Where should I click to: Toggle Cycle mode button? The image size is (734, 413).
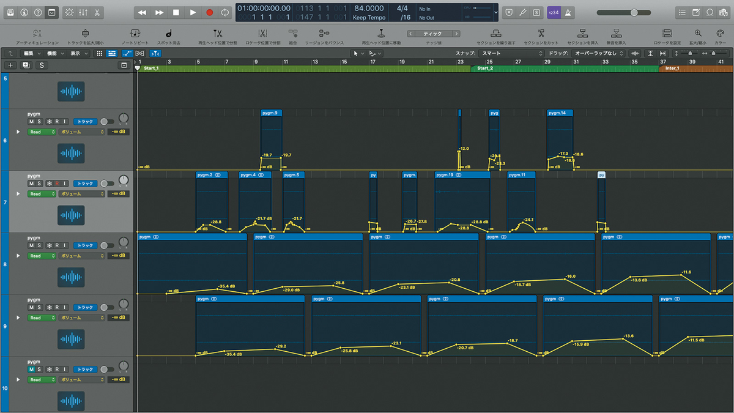pyautogui.click(x=226, y=12)
